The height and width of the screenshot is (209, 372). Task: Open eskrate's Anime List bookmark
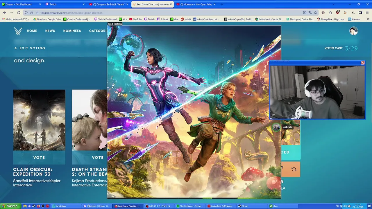207,19
